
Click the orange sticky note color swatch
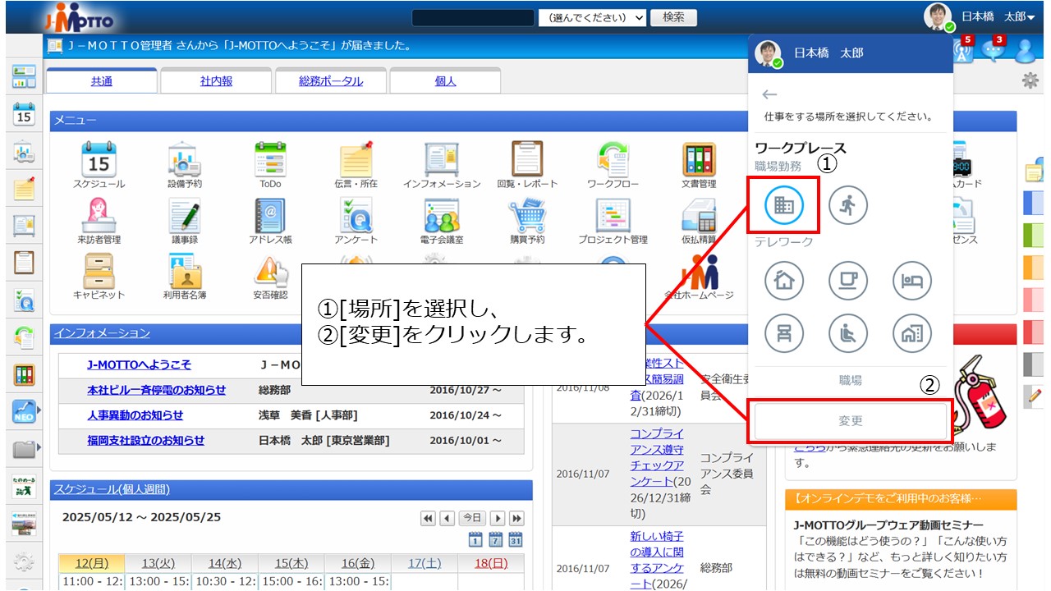pyautogui.click(x=1033, y=267)
